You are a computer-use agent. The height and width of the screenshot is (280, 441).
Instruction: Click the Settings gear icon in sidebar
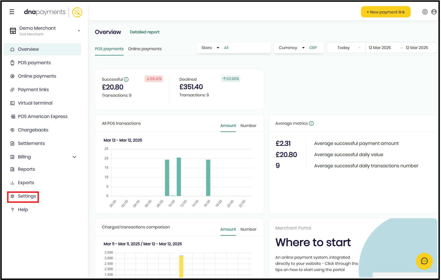pos(12,196)
